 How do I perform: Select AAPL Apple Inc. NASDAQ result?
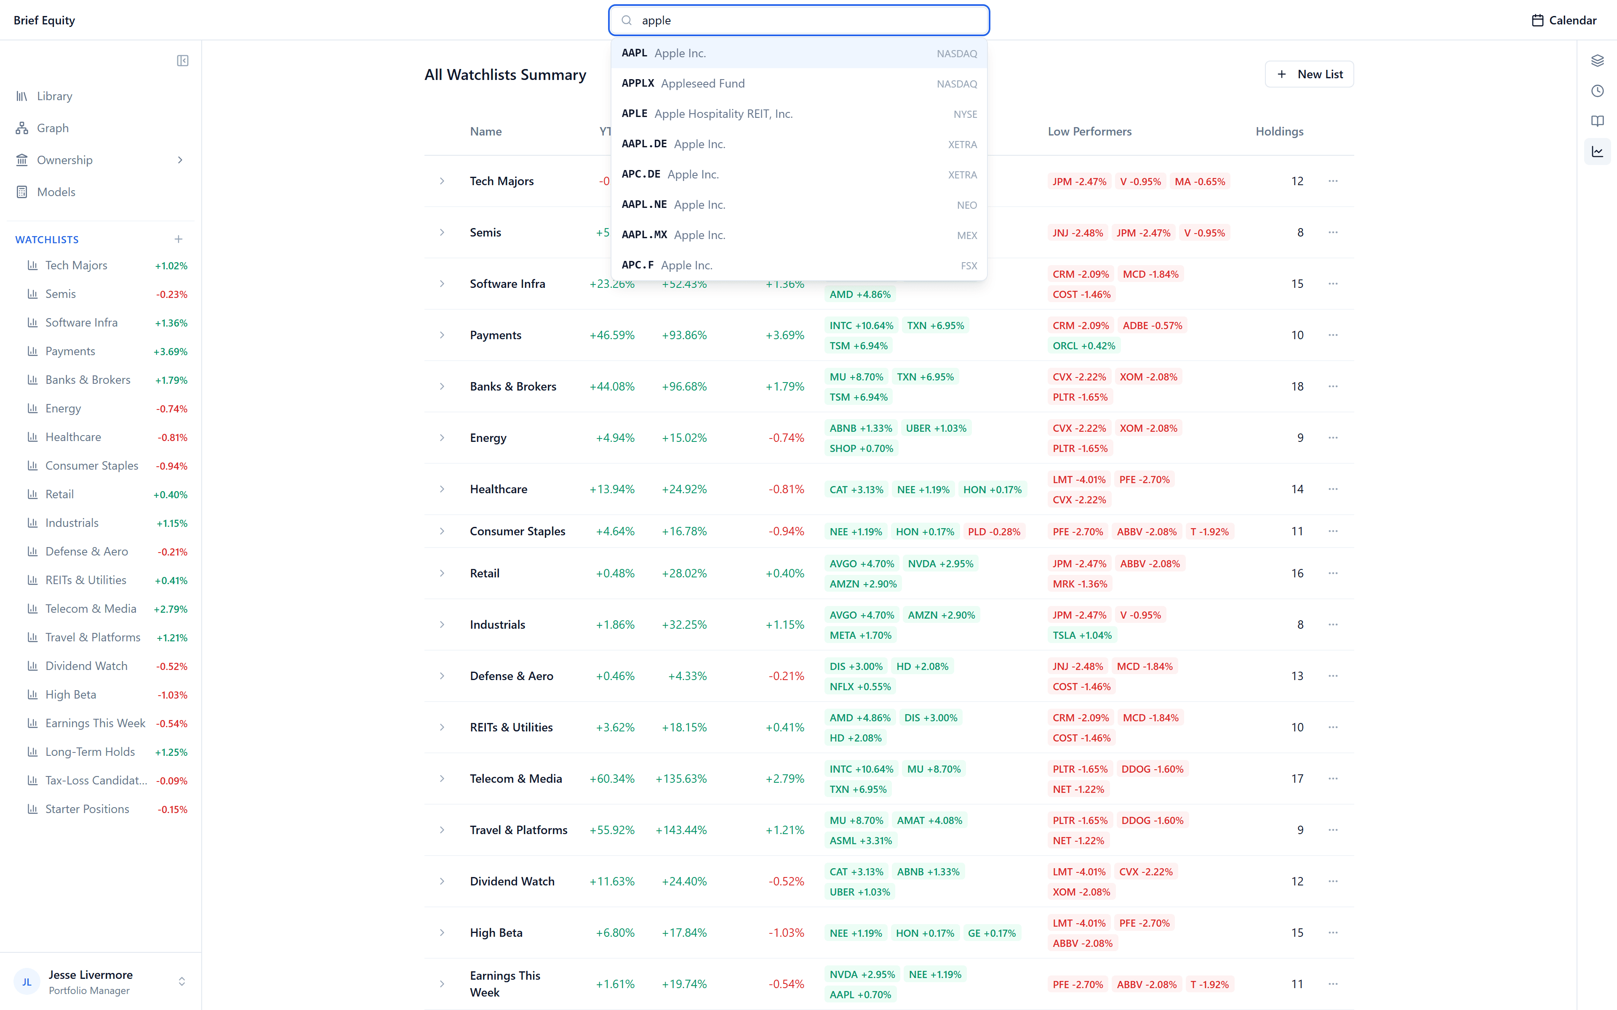click(x=798, y=53)
